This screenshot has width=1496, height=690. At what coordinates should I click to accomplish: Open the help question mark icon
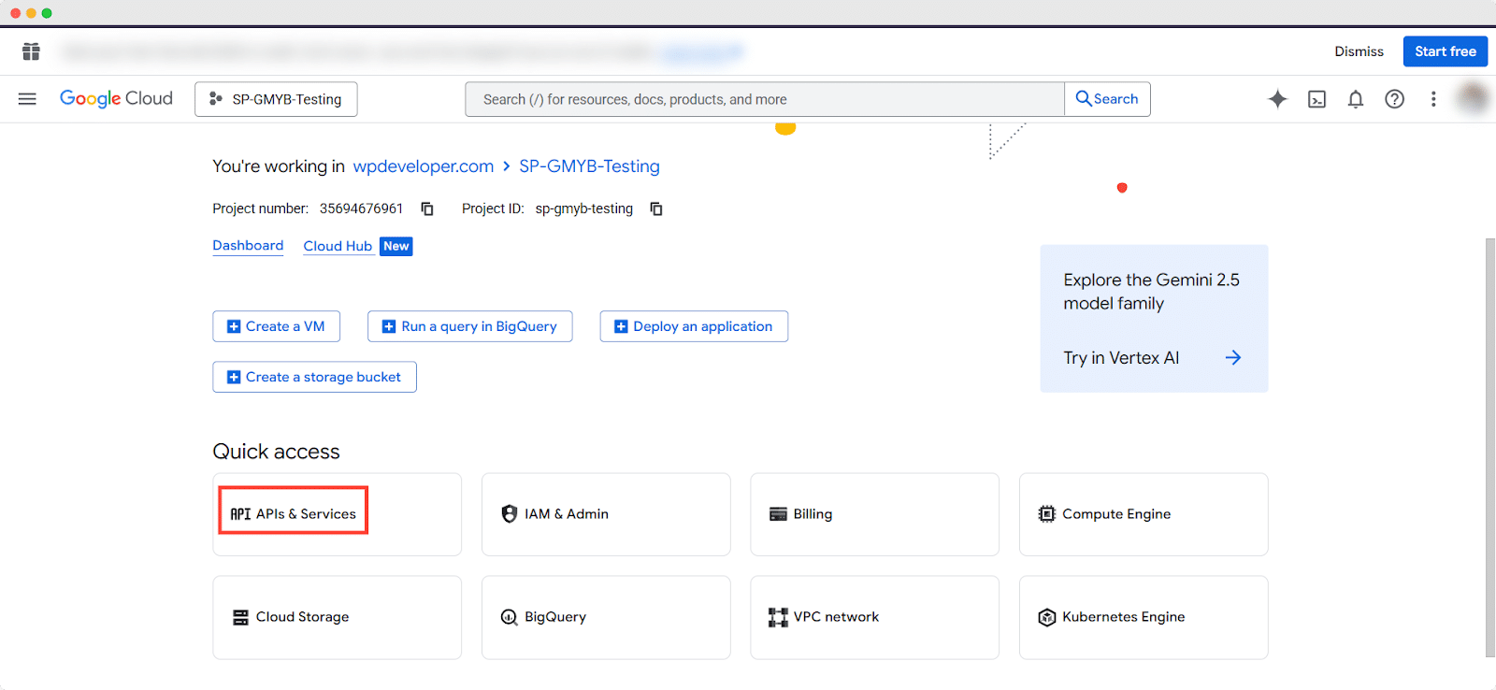tap(1394, 99)
